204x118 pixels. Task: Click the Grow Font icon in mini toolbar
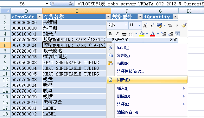145,25
